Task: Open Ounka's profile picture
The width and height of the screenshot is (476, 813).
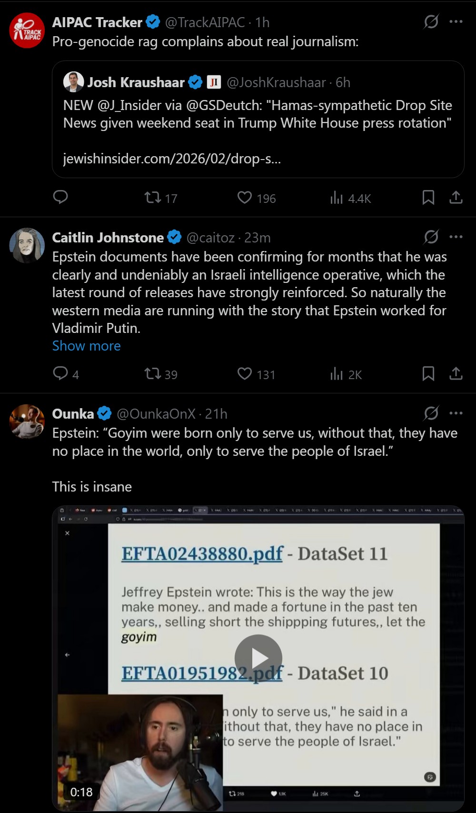Action: click(x=27, y=421)
